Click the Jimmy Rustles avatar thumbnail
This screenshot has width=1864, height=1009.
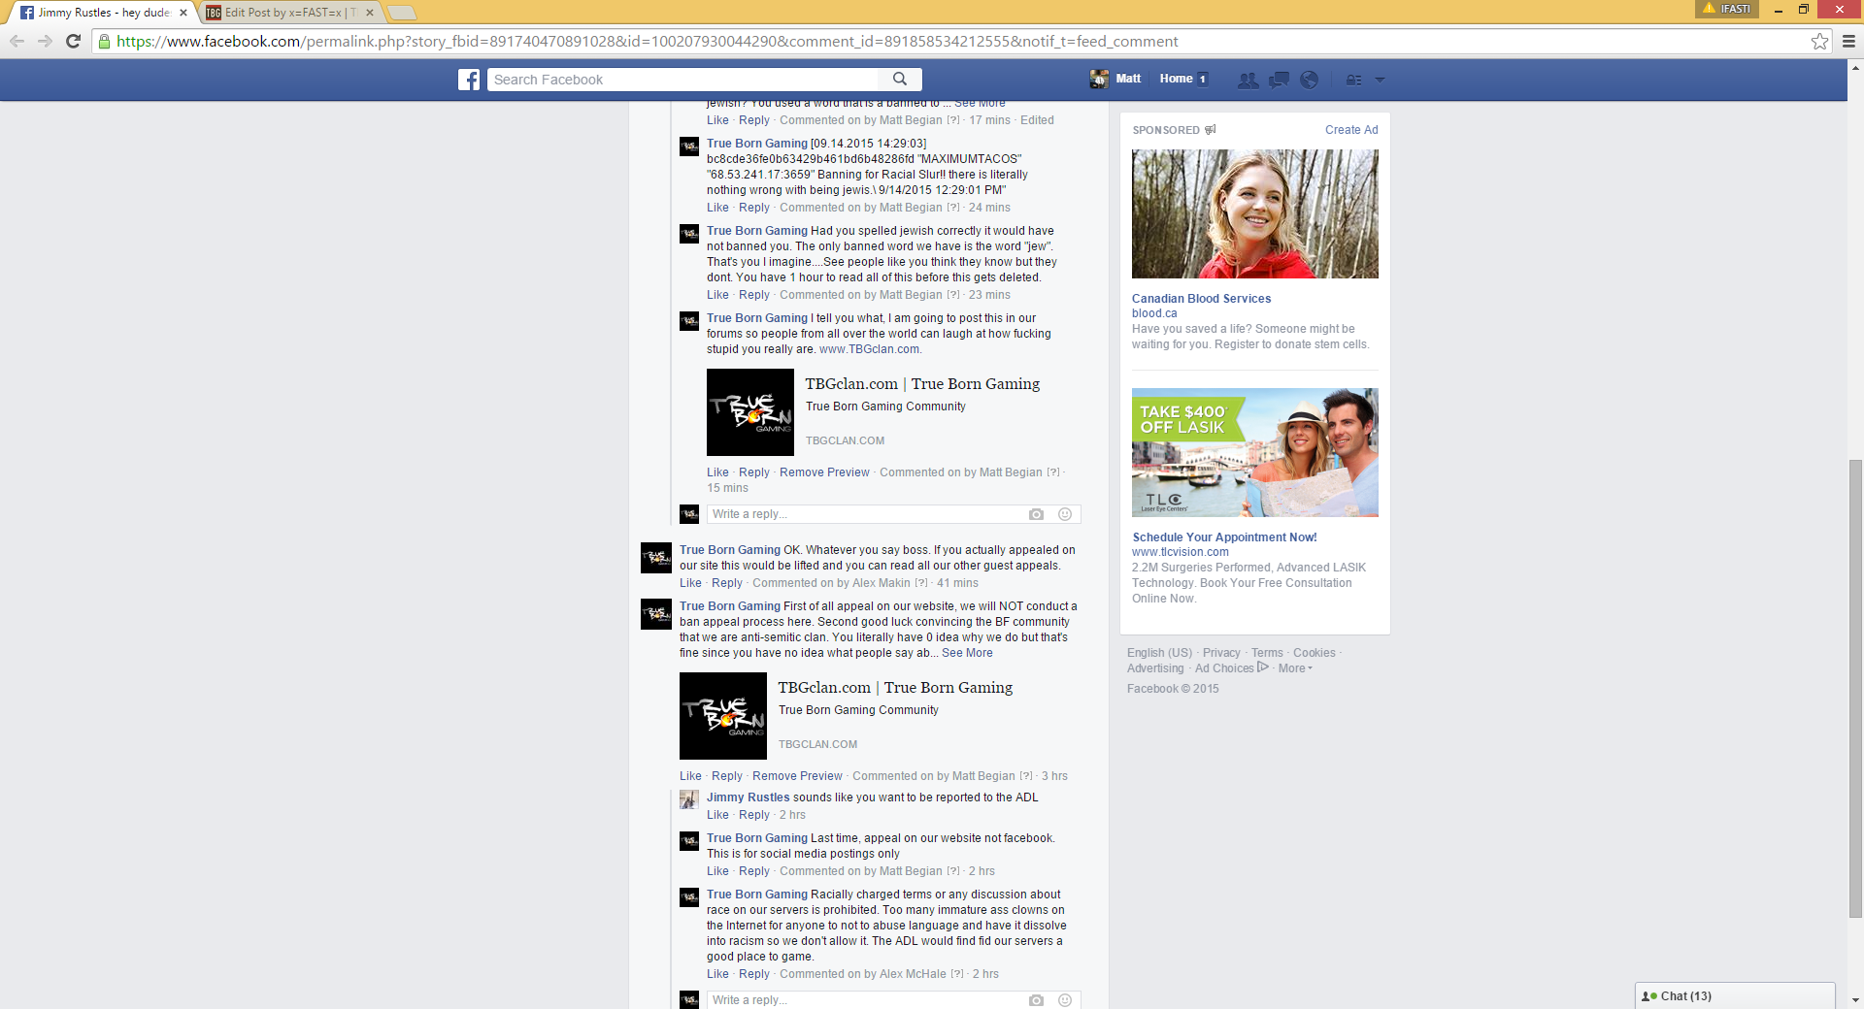tap(689, 799)
